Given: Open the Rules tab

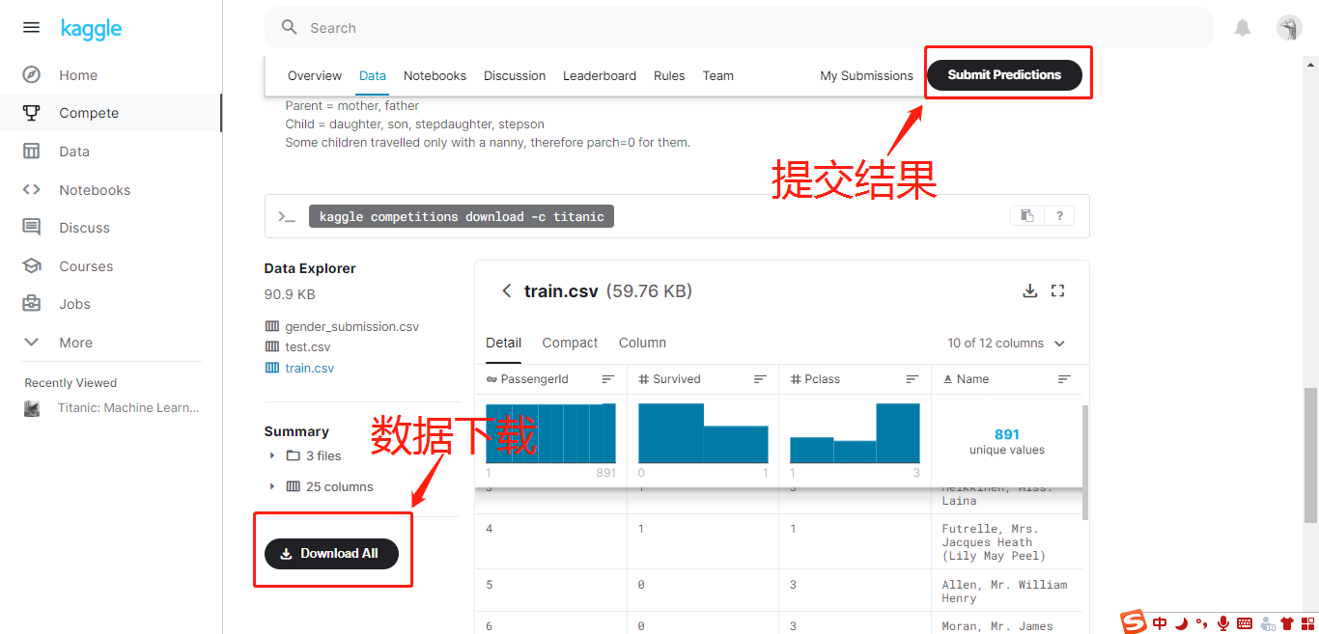Looking at the screenshot, I should pos(669,75).
